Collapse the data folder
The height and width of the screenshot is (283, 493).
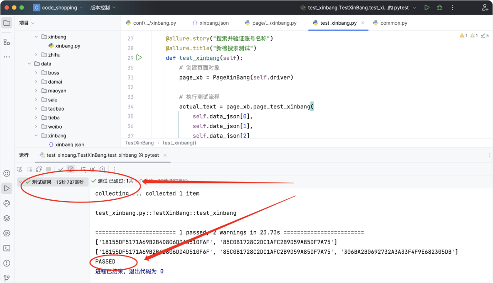click(x=29, y=64)
